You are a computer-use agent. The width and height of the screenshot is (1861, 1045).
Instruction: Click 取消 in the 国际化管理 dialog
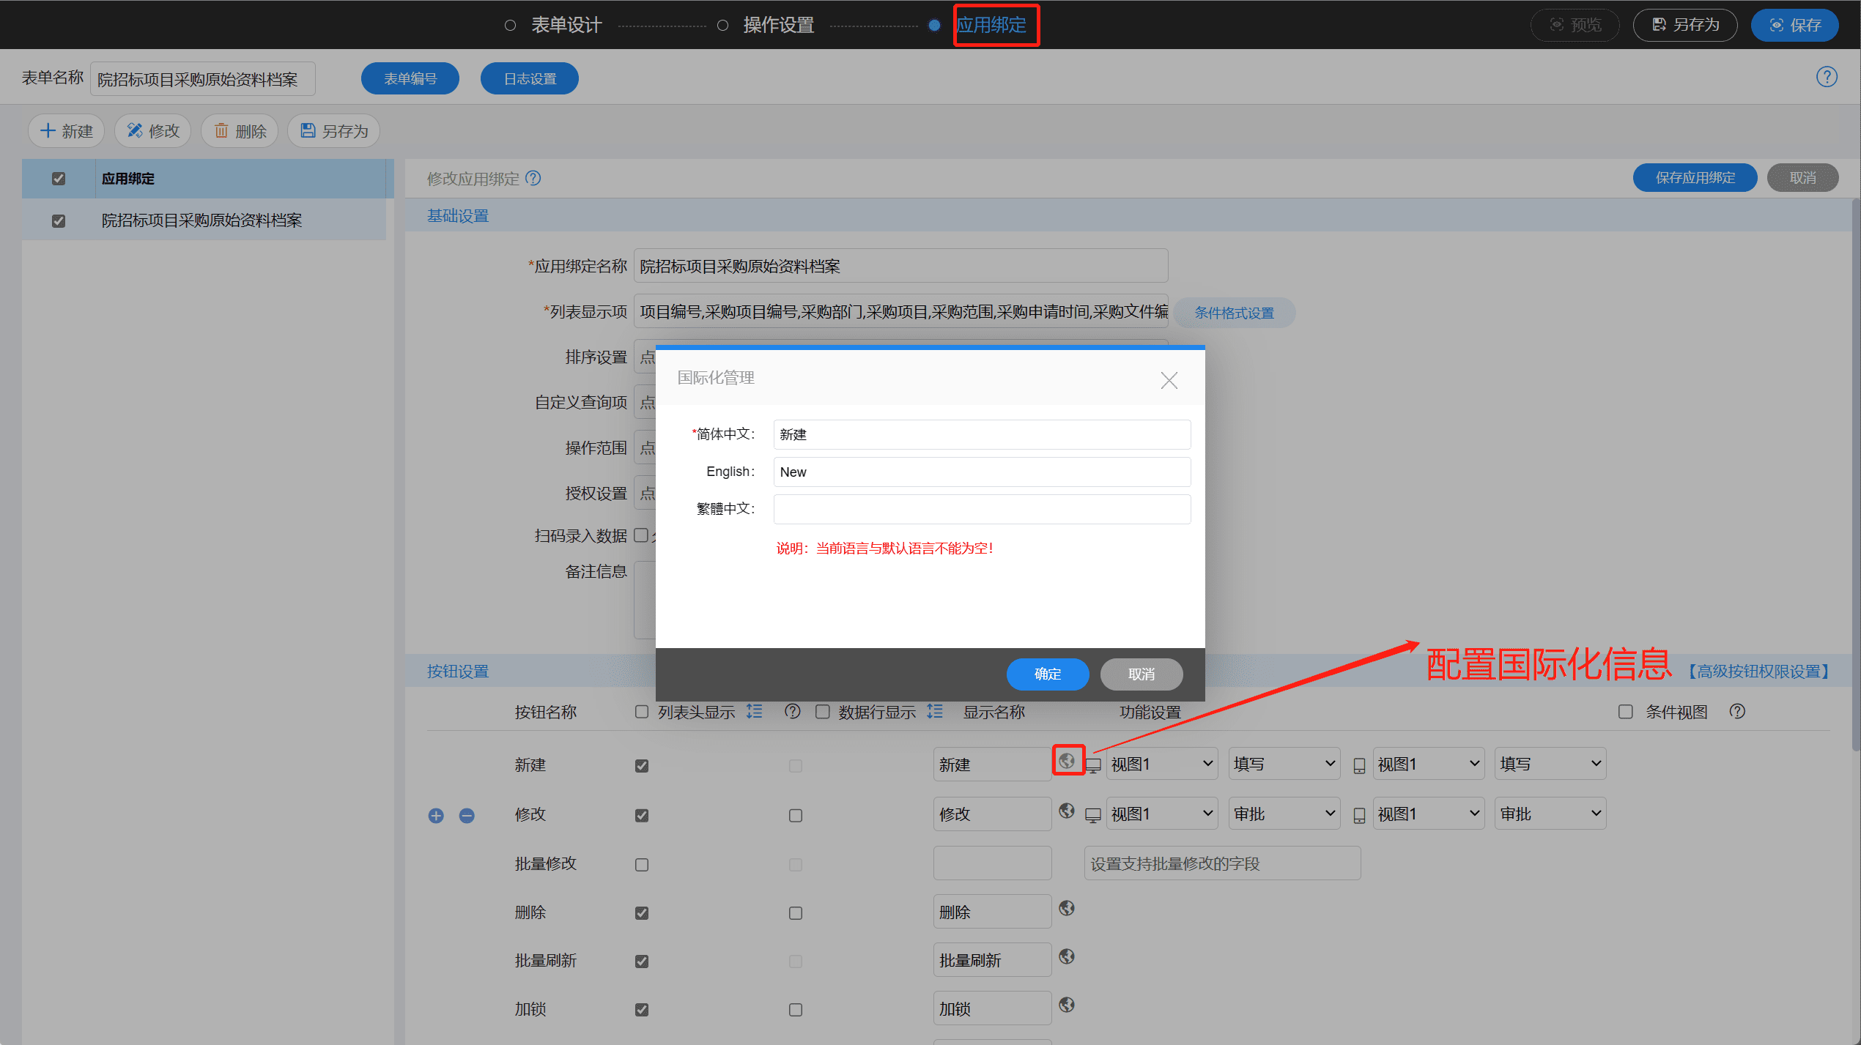1142,674
